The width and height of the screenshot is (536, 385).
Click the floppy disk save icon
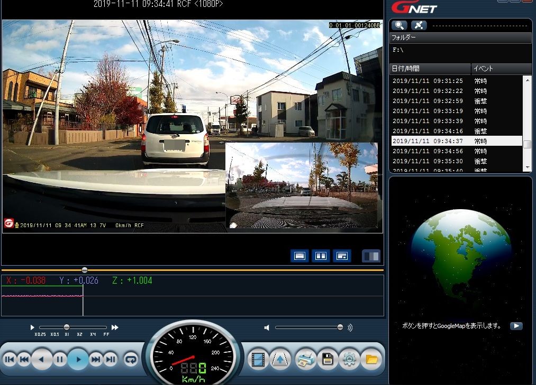point(328,360)
